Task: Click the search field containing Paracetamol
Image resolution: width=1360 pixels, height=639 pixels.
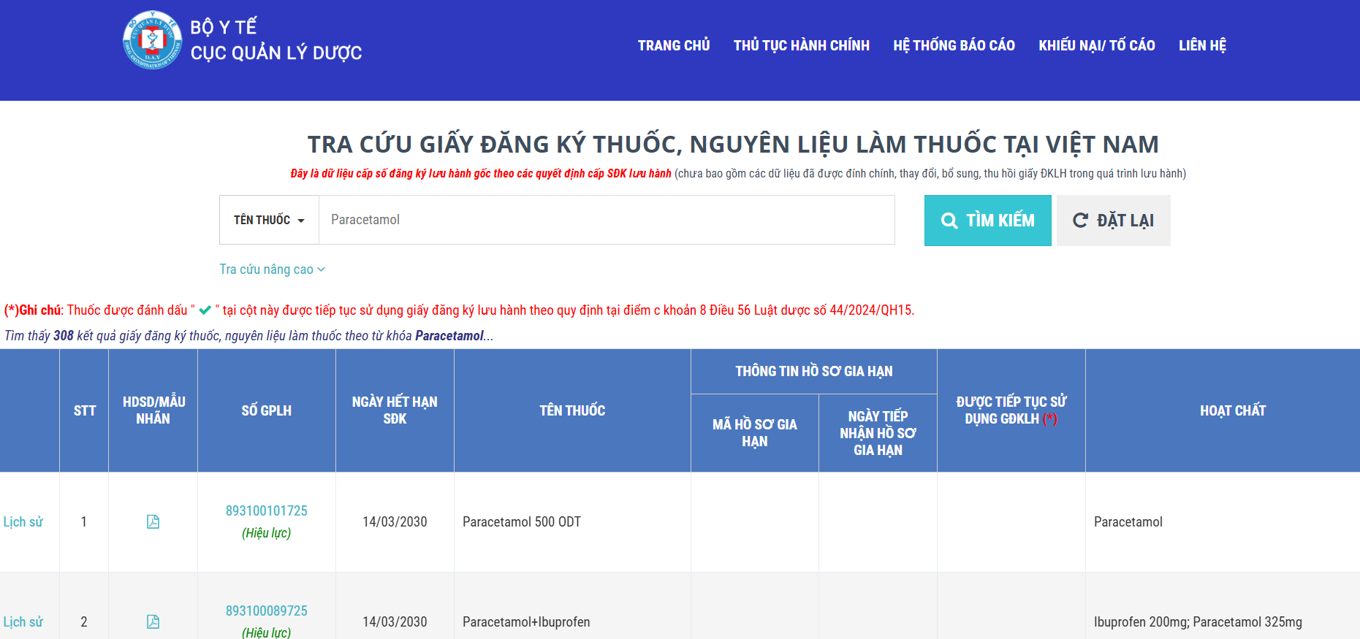Action: click(607, 220)
